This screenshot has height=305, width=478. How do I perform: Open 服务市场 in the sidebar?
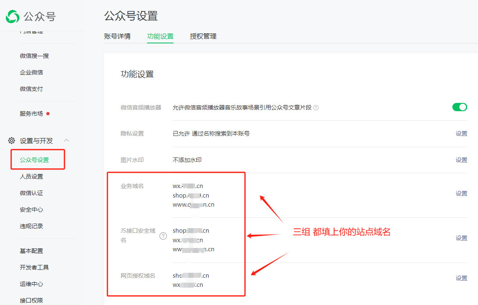click(x=31, y=114)
